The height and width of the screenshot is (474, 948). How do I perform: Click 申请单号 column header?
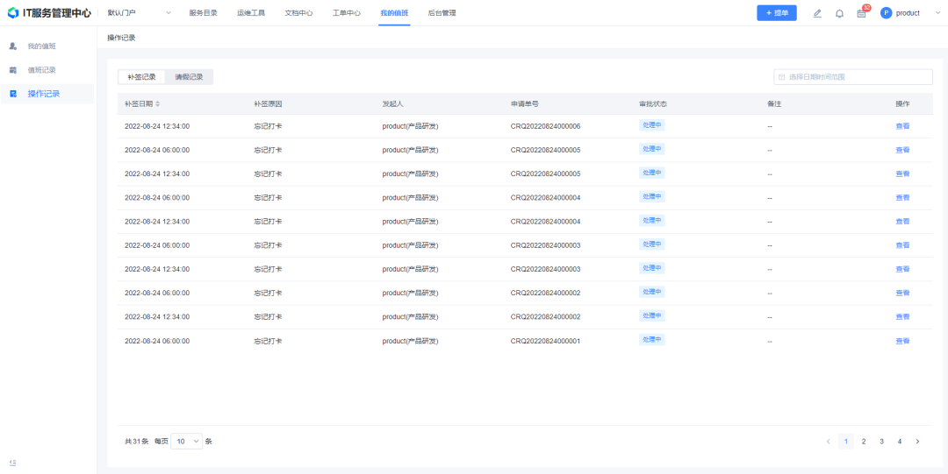tap(525, 104)
